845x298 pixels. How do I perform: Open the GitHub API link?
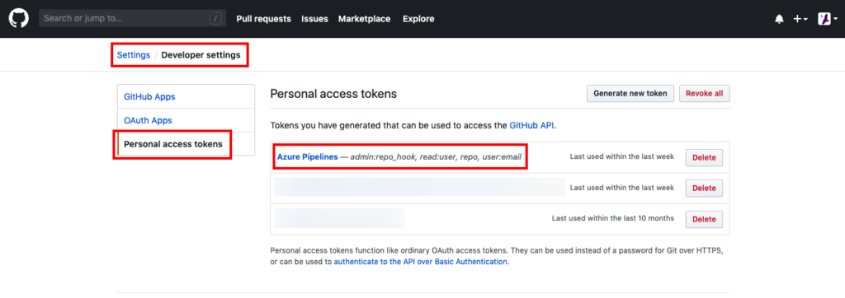tap(531, 125)
